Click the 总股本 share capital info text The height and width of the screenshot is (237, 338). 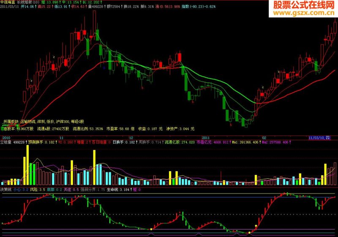[x=17, y=129]
